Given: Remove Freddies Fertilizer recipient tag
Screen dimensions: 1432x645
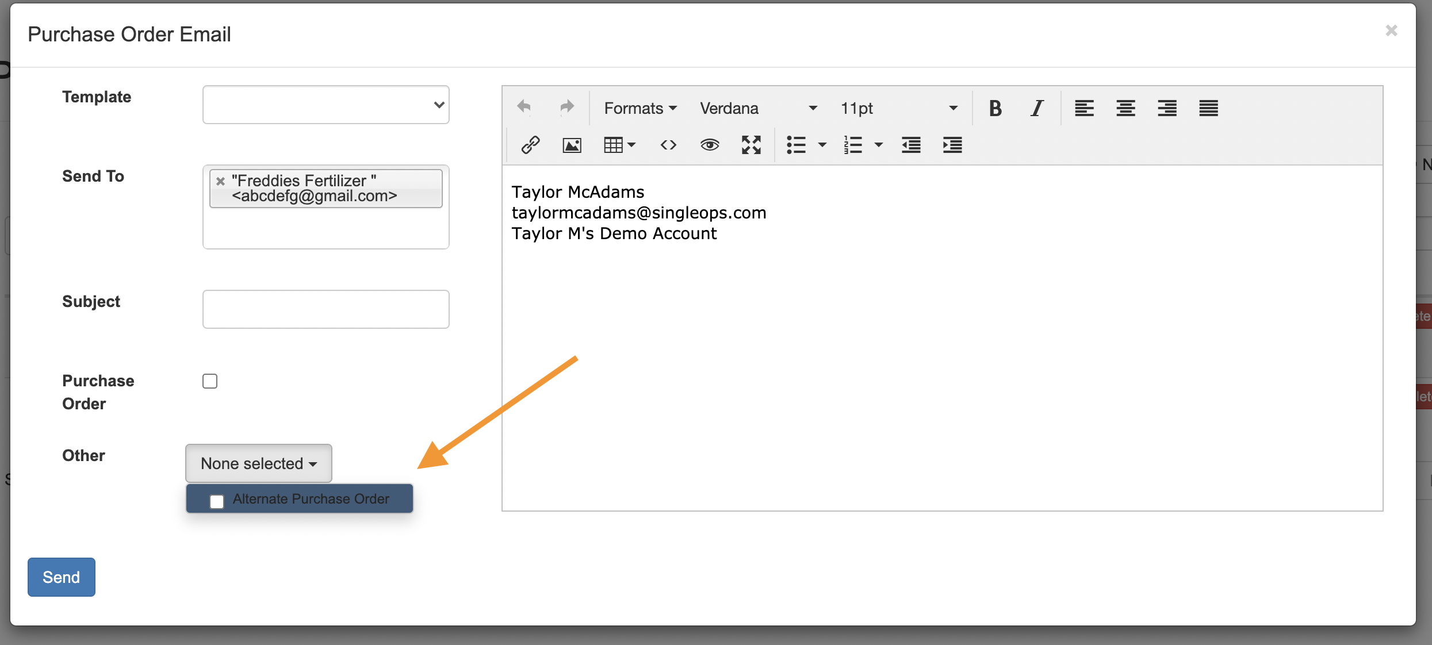Looking at the screenshot, I should pos(220,182).
